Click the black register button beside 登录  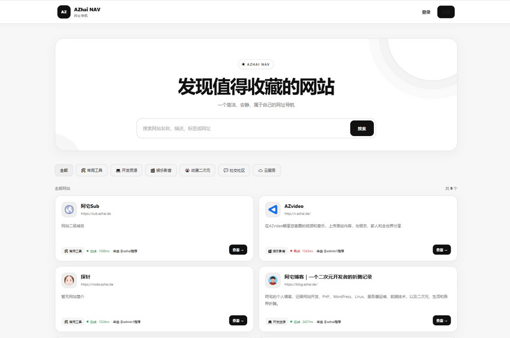click(x=446, y=12)
